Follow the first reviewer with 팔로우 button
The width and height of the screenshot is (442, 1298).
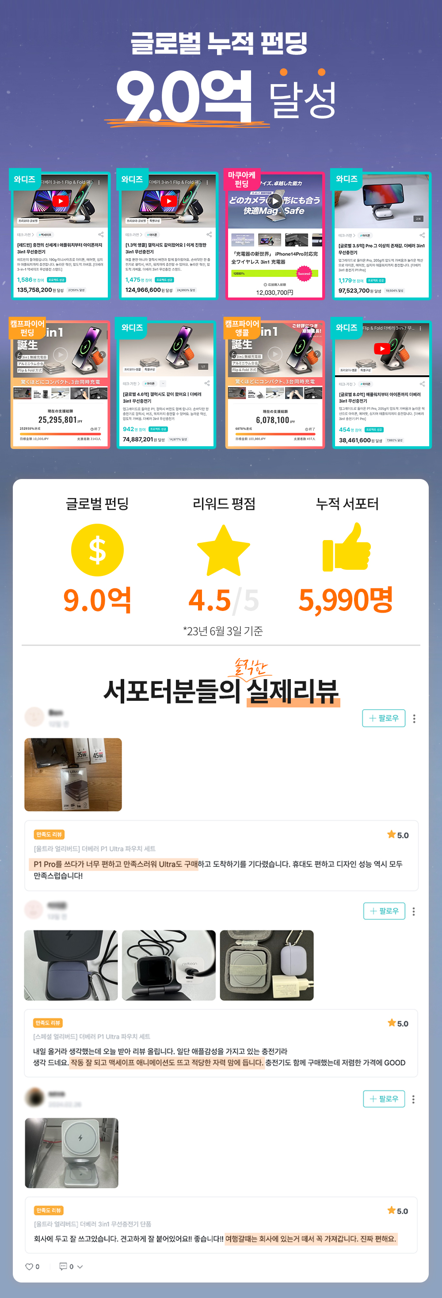pyautogui.click(x=384, y=718)
